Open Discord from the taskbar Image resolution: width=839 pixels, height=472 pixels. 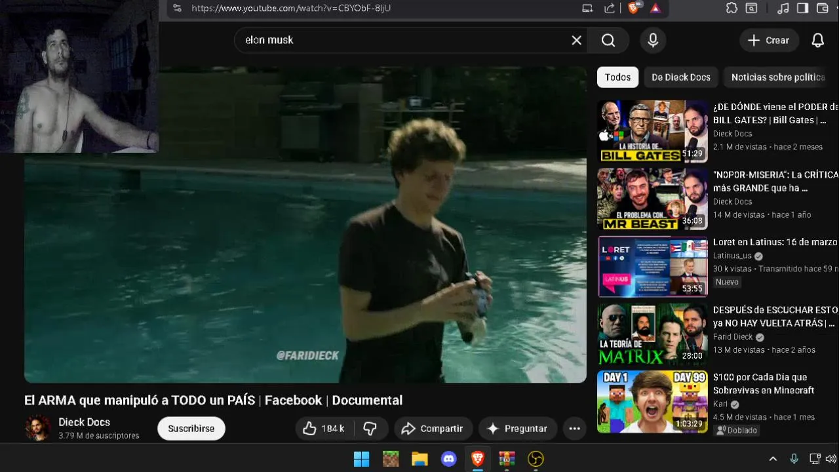click(x=449, y=459)
